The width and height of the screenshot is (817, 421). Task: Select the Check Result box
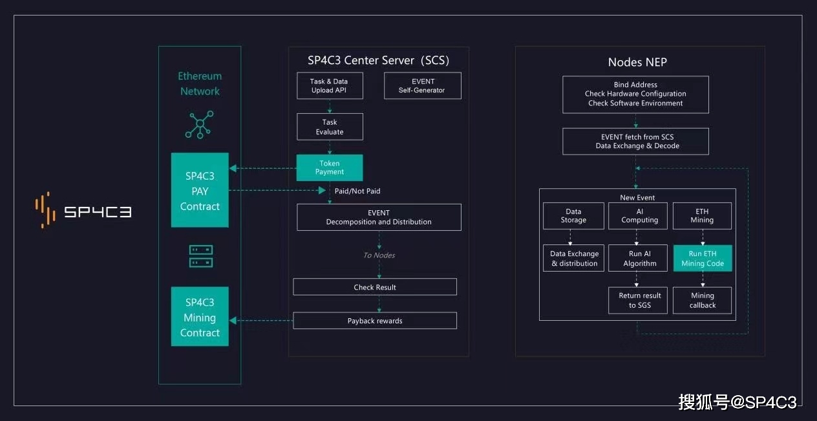click(375, 287)
